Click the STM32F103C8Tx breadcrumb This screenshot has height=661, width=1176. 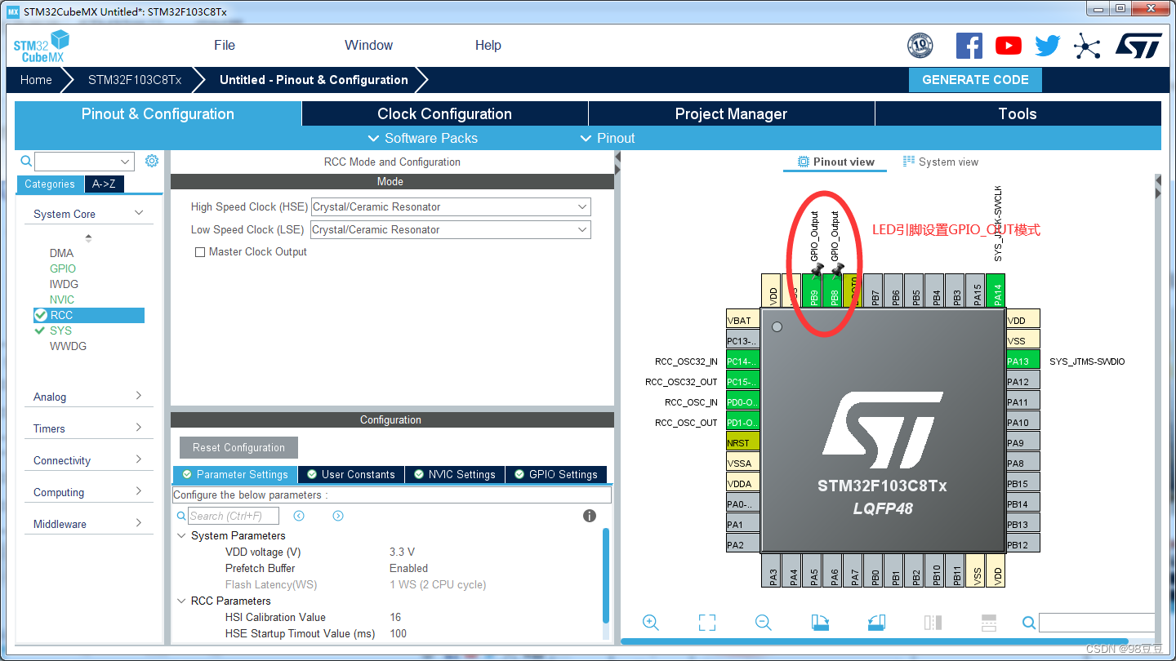(x=135, y=80)
